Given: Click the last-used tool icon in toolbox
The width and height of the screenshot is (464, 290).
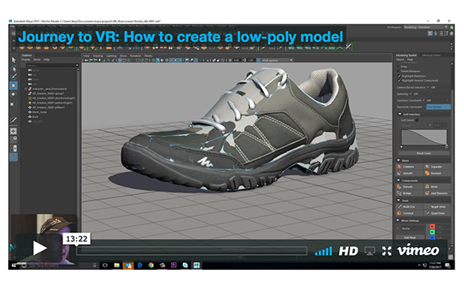Looking at the screenshot, I should [14, 120].
